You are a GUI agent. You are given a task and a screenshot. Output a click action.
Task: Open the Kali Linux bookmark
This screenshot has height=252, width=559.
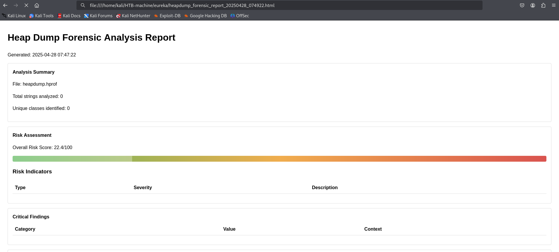pyautogui.click(x=14, y=16)
